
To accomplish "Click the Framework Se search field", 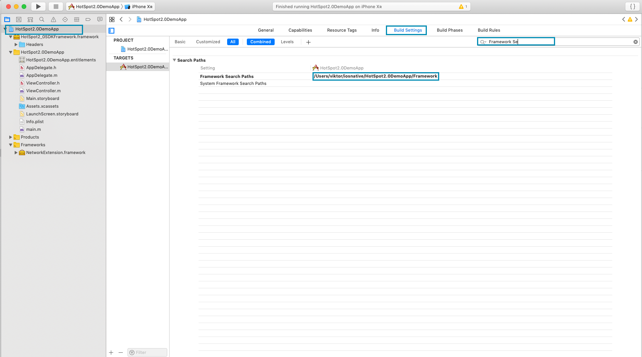I will coord(558,42).
